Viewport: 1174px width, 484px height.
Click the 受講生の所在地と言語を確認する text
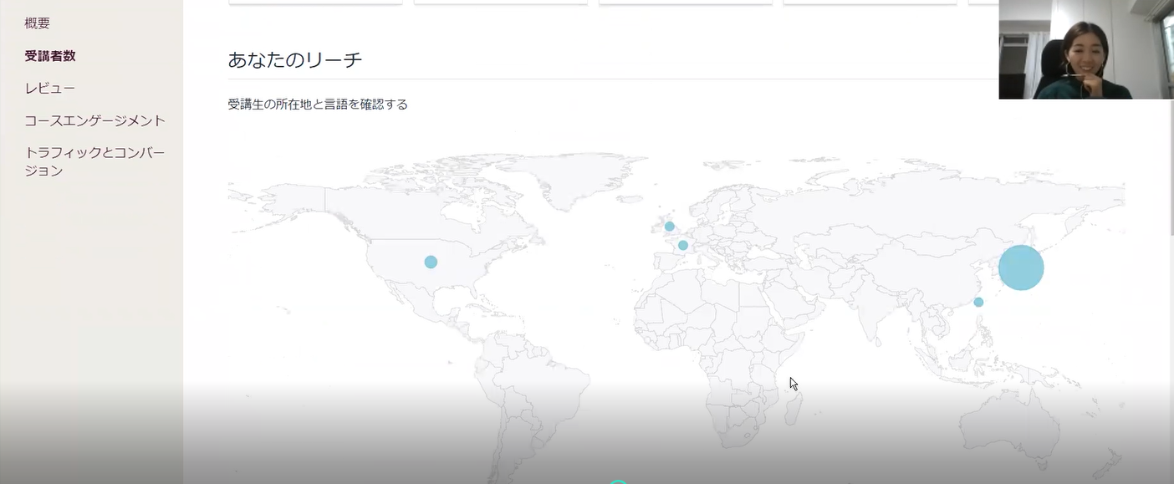(x=318, y=104)
